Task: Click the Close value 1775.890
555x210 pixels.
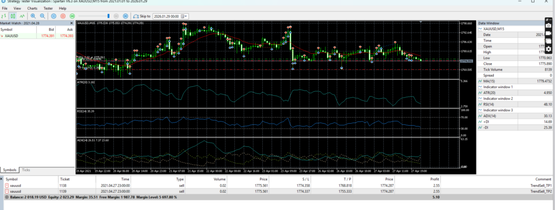Action: [x=545, y=64]
